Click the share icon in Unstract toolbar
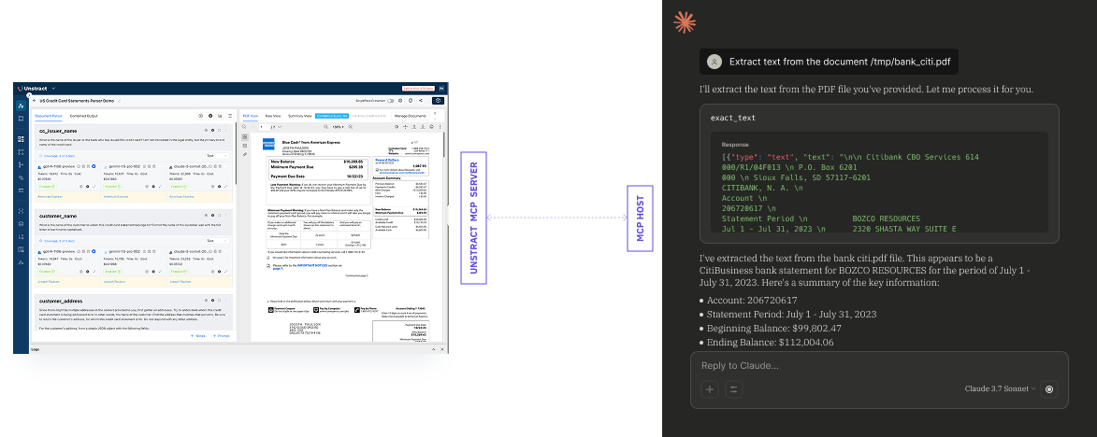Viewport: 1097px width, 437px height. point(421,101)
